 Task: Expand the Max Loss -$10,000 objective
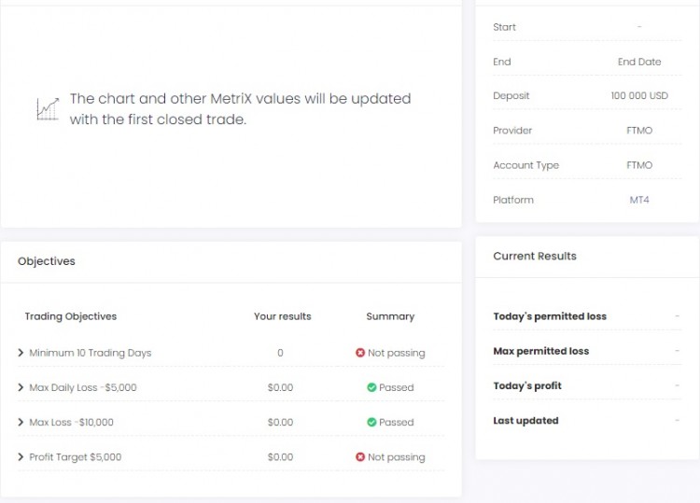[21, 422]
